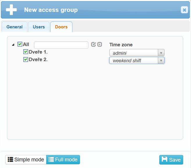The image size is (191, 168).
Task: Click the door filter text field
Action: click(61, 45)
